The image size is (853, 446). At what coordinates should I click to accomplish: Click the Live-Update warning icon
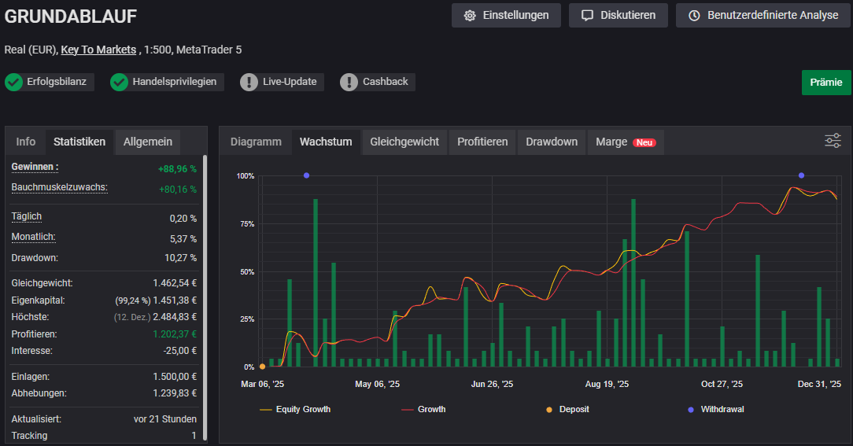point(249,82)
